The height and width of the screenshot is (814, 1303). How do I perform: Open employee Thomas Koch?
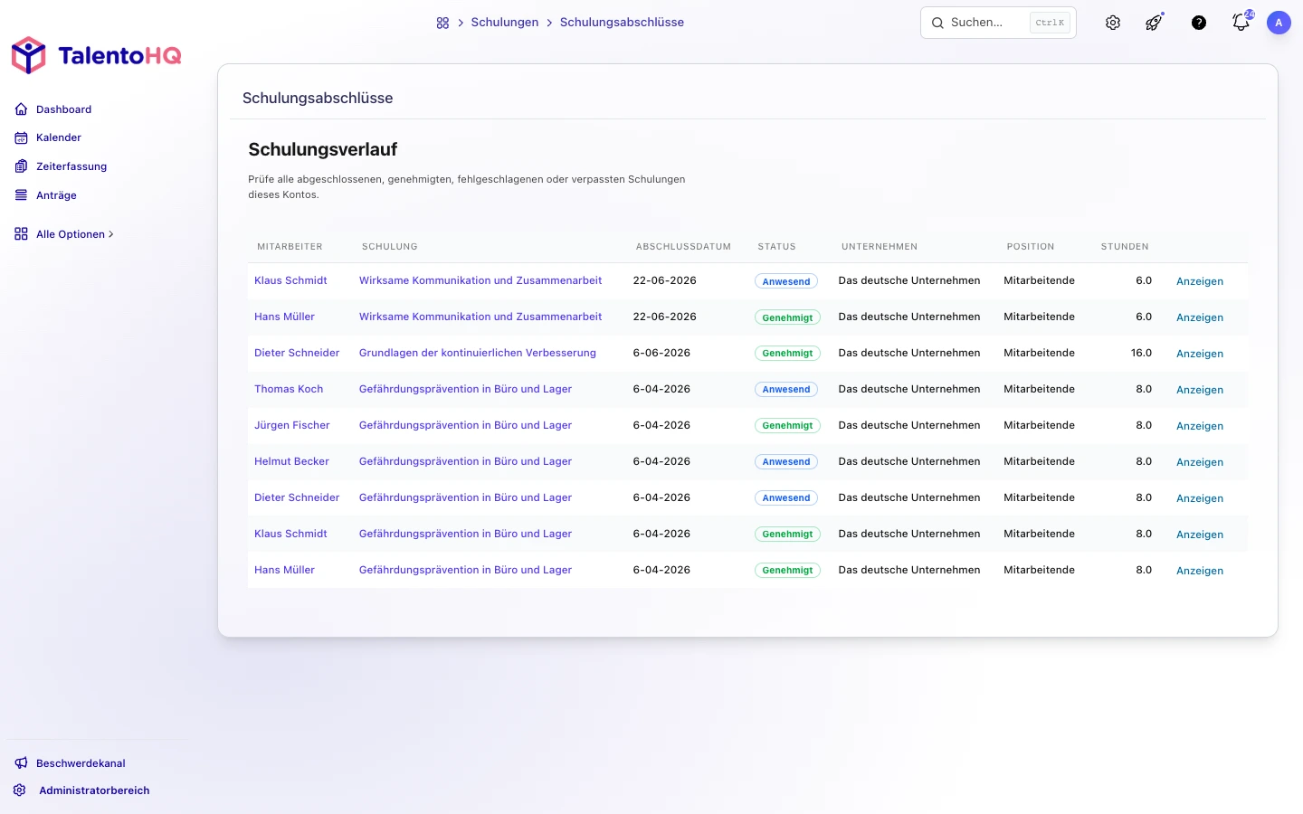coord(289,389)
